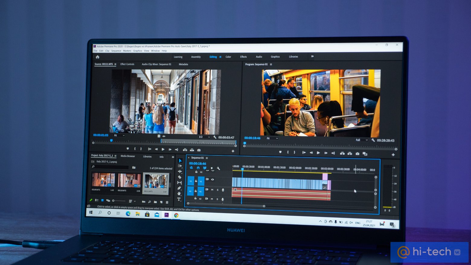Solo audio track A2
Screen dimensions: 471x265
217,199
